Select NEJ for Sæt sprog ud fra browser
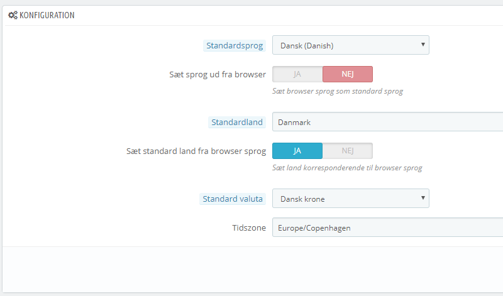Image resolution: width=503 pixels, height=296 pixels. coord(348,74)
